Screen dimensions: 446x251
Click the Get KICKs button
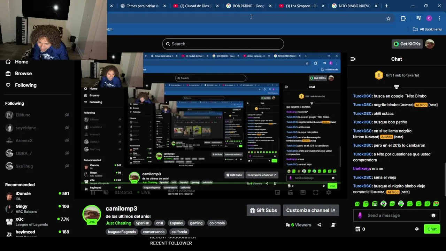(407, 44)
